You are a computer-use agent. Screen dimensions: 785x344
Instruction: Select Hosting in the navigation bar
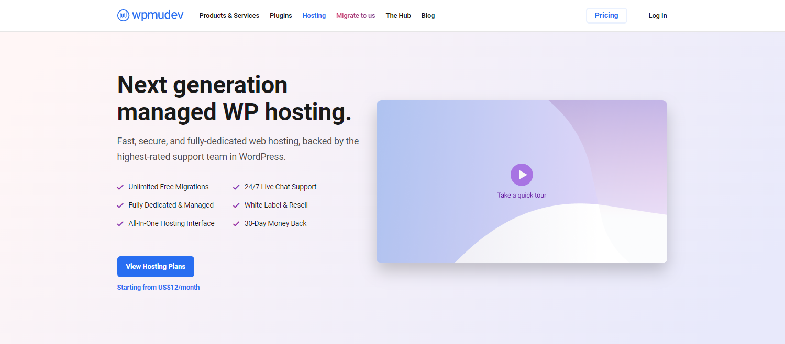314,16
